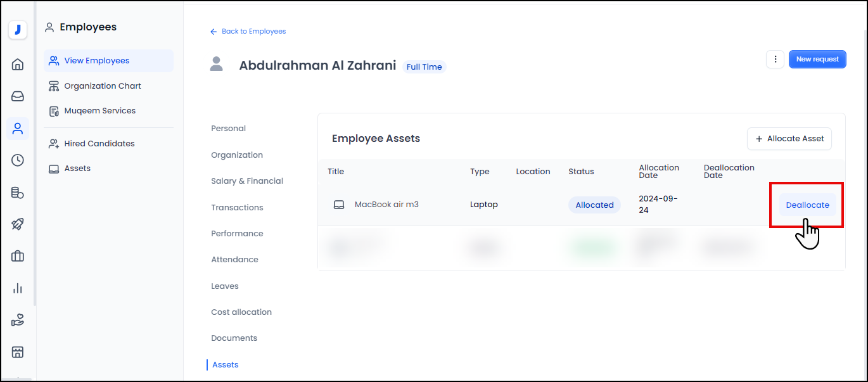
Task: Click the Allocate Asset button
Action: tap(789, 139)
